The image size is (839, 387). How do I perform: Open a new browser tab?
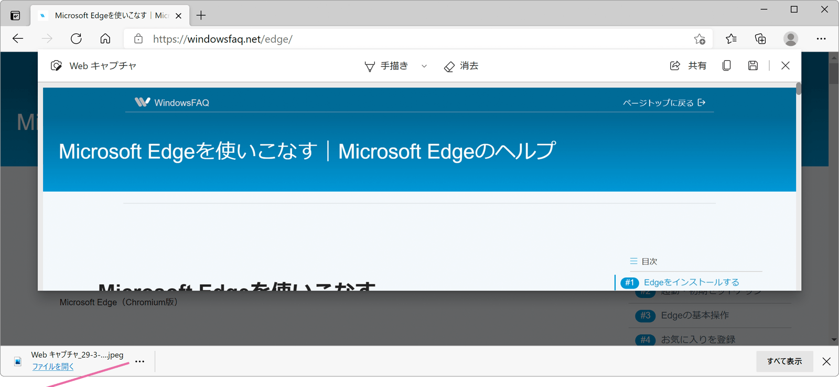pos(201,16)
